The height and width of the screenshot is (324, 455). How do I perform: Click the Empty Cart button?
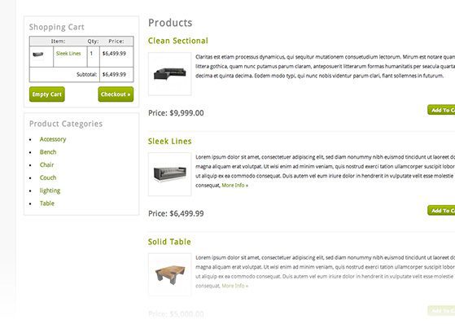pos(47,94)
